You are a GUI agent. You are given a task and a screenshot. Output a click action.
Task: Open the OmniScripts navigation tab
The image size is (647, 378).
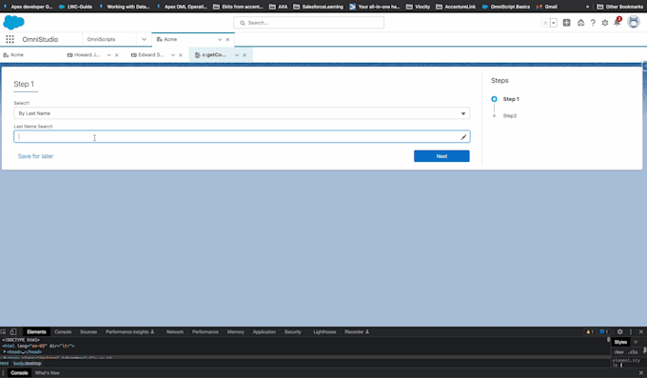(102, 39)
